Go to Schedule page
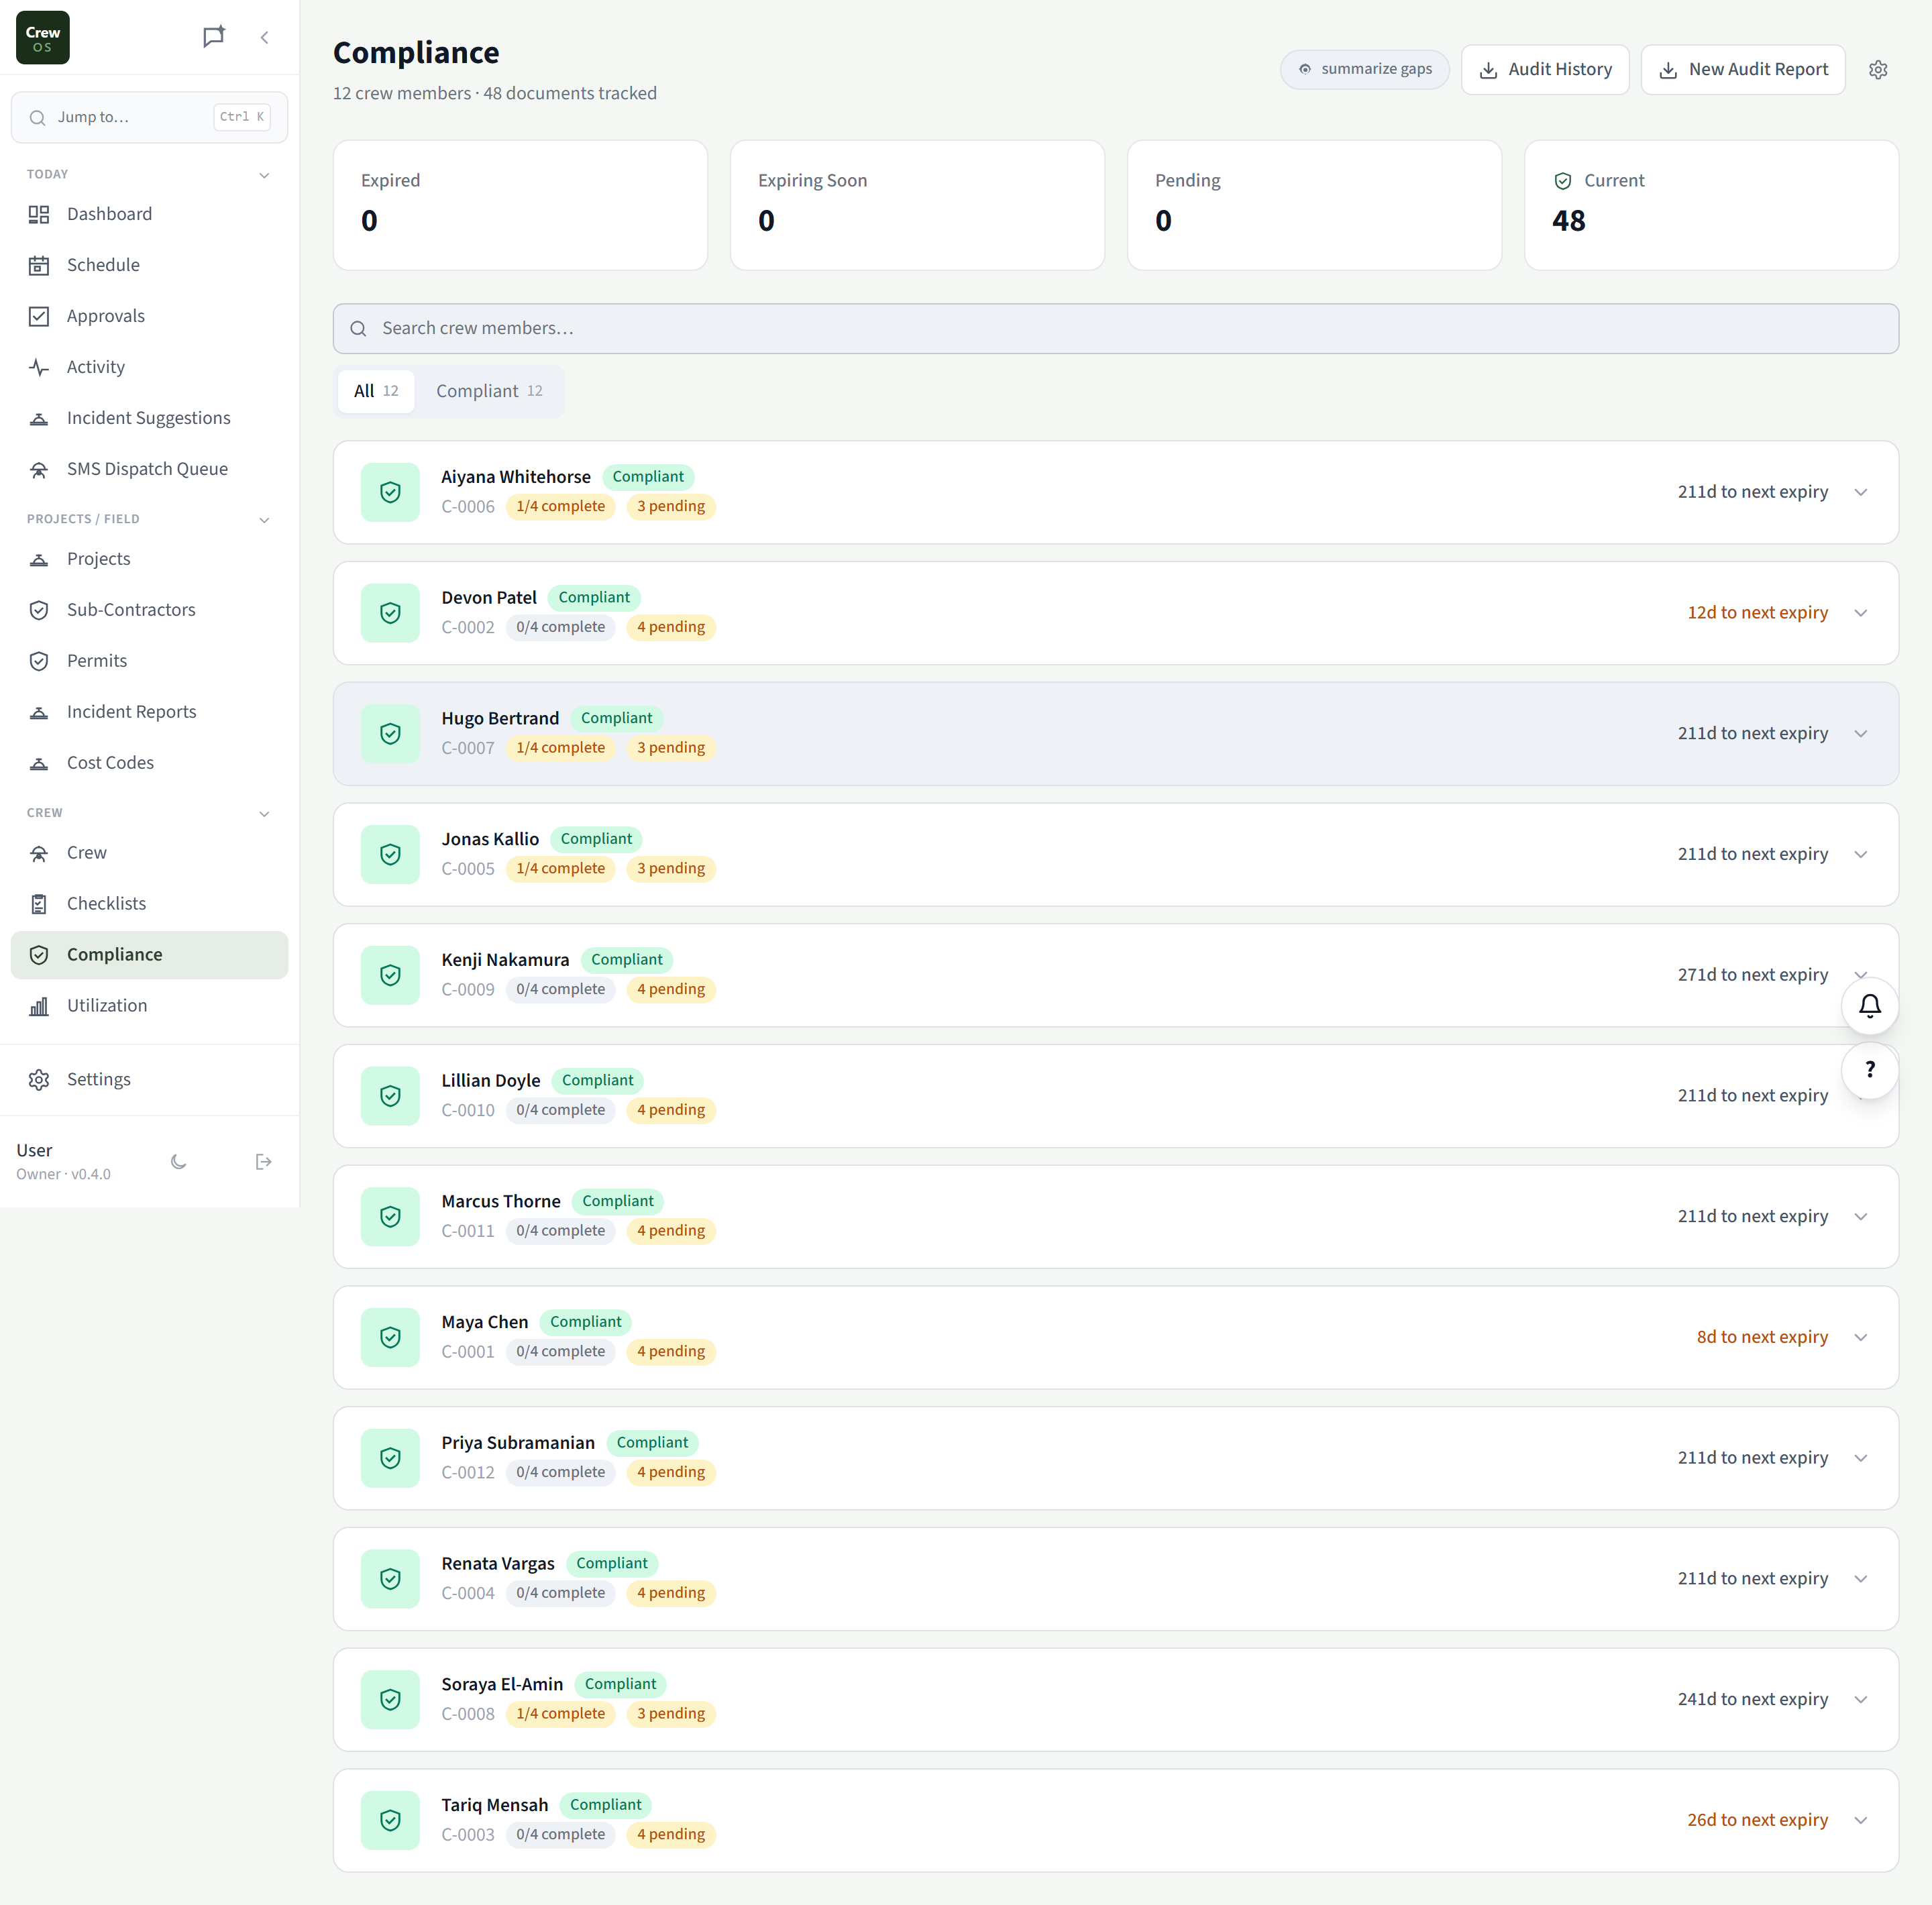Image resolution: width=1932 pixels, height=1905 pixels. coord(149,265)
